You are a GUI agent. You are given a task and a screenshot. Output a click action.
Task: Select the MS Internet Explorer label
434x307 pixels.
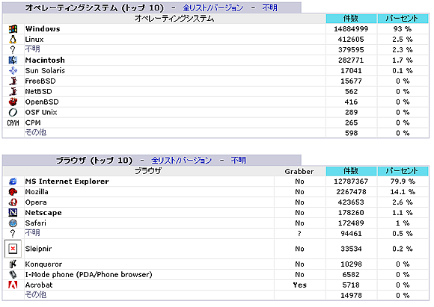click(x=67, y=182)
